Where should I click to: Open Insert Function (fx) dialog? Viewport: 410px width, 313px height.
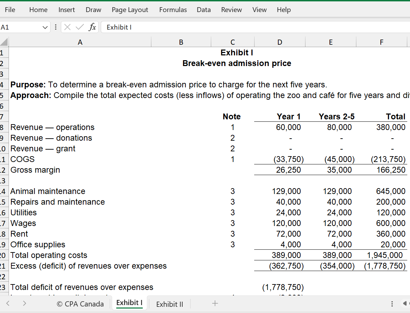pyautogui.click(x=92, y=27)
